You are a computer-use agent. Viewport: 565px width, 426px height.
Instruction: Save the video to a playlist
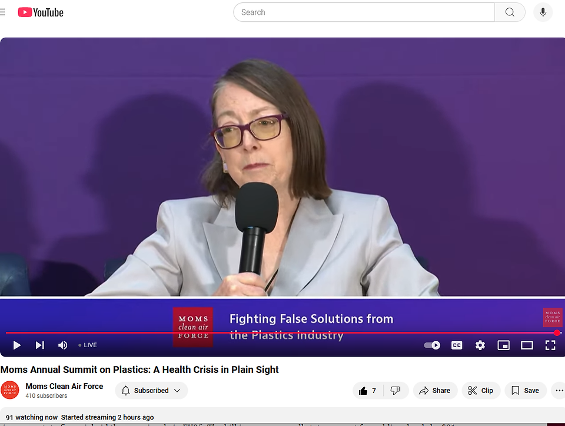tap(526, 390)
